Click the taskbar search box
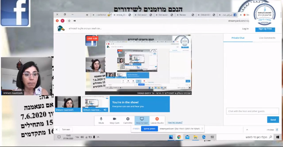 coord(245,137)
